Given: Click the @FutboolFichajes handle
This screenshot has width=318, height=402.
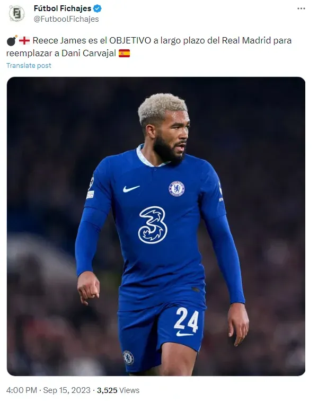Looking at the screenshot, I should tap(66, 19).
